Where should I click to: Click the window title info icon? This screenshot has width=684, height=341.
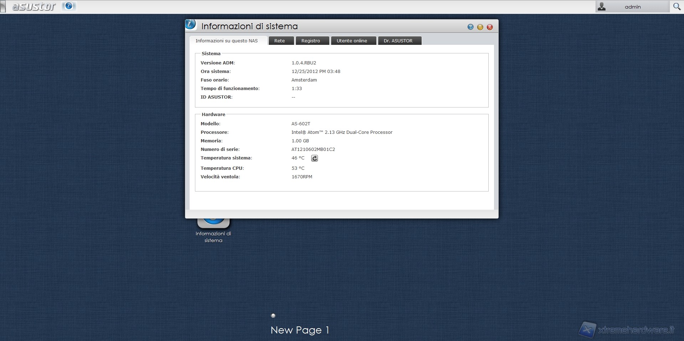[x=191, y=25]
